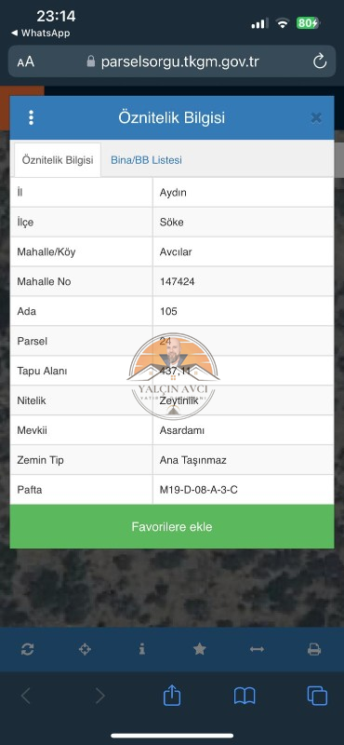Tap the Favorilere ekle button
Screen dimensions: 344x745
tap(172, 526)
